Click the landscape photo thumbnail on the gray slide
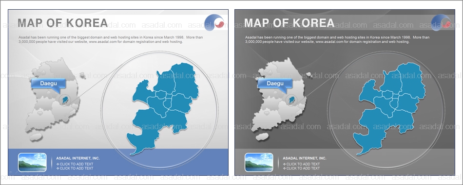The height and width of the screenshot is (185, 463). point(259,162)
